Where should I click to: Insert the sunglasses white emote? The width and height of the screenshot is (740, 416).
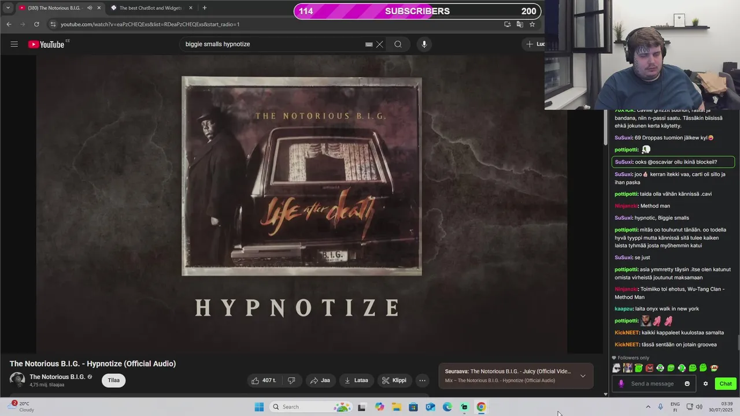click(x=617, y=368)
